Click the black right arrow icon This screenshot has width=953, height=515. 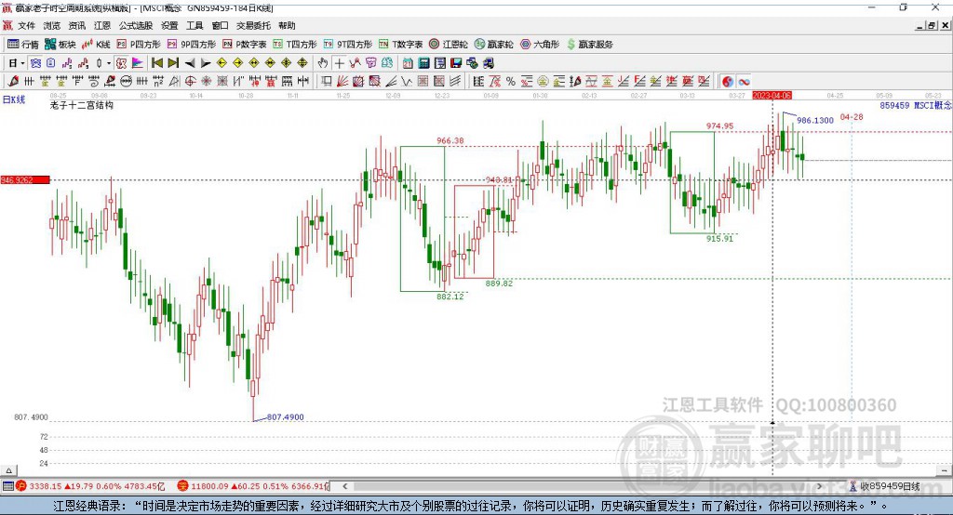pos(206,63)
